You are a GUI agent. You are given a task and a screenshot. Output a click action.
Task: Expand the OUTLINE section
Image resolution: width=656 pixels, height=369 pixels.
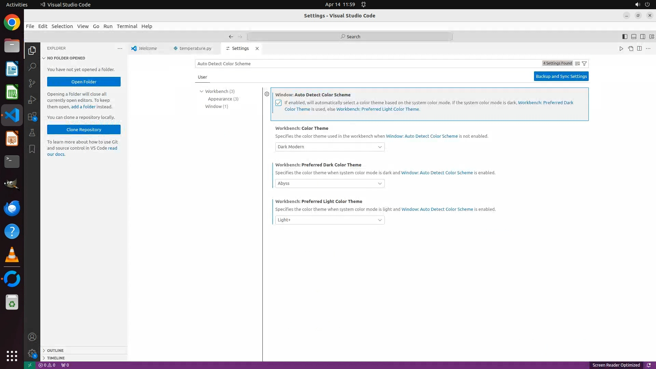click(55, 351)
